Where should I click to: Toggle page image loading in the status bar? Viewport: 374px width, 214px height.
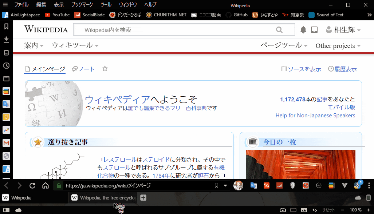point(304,210)
